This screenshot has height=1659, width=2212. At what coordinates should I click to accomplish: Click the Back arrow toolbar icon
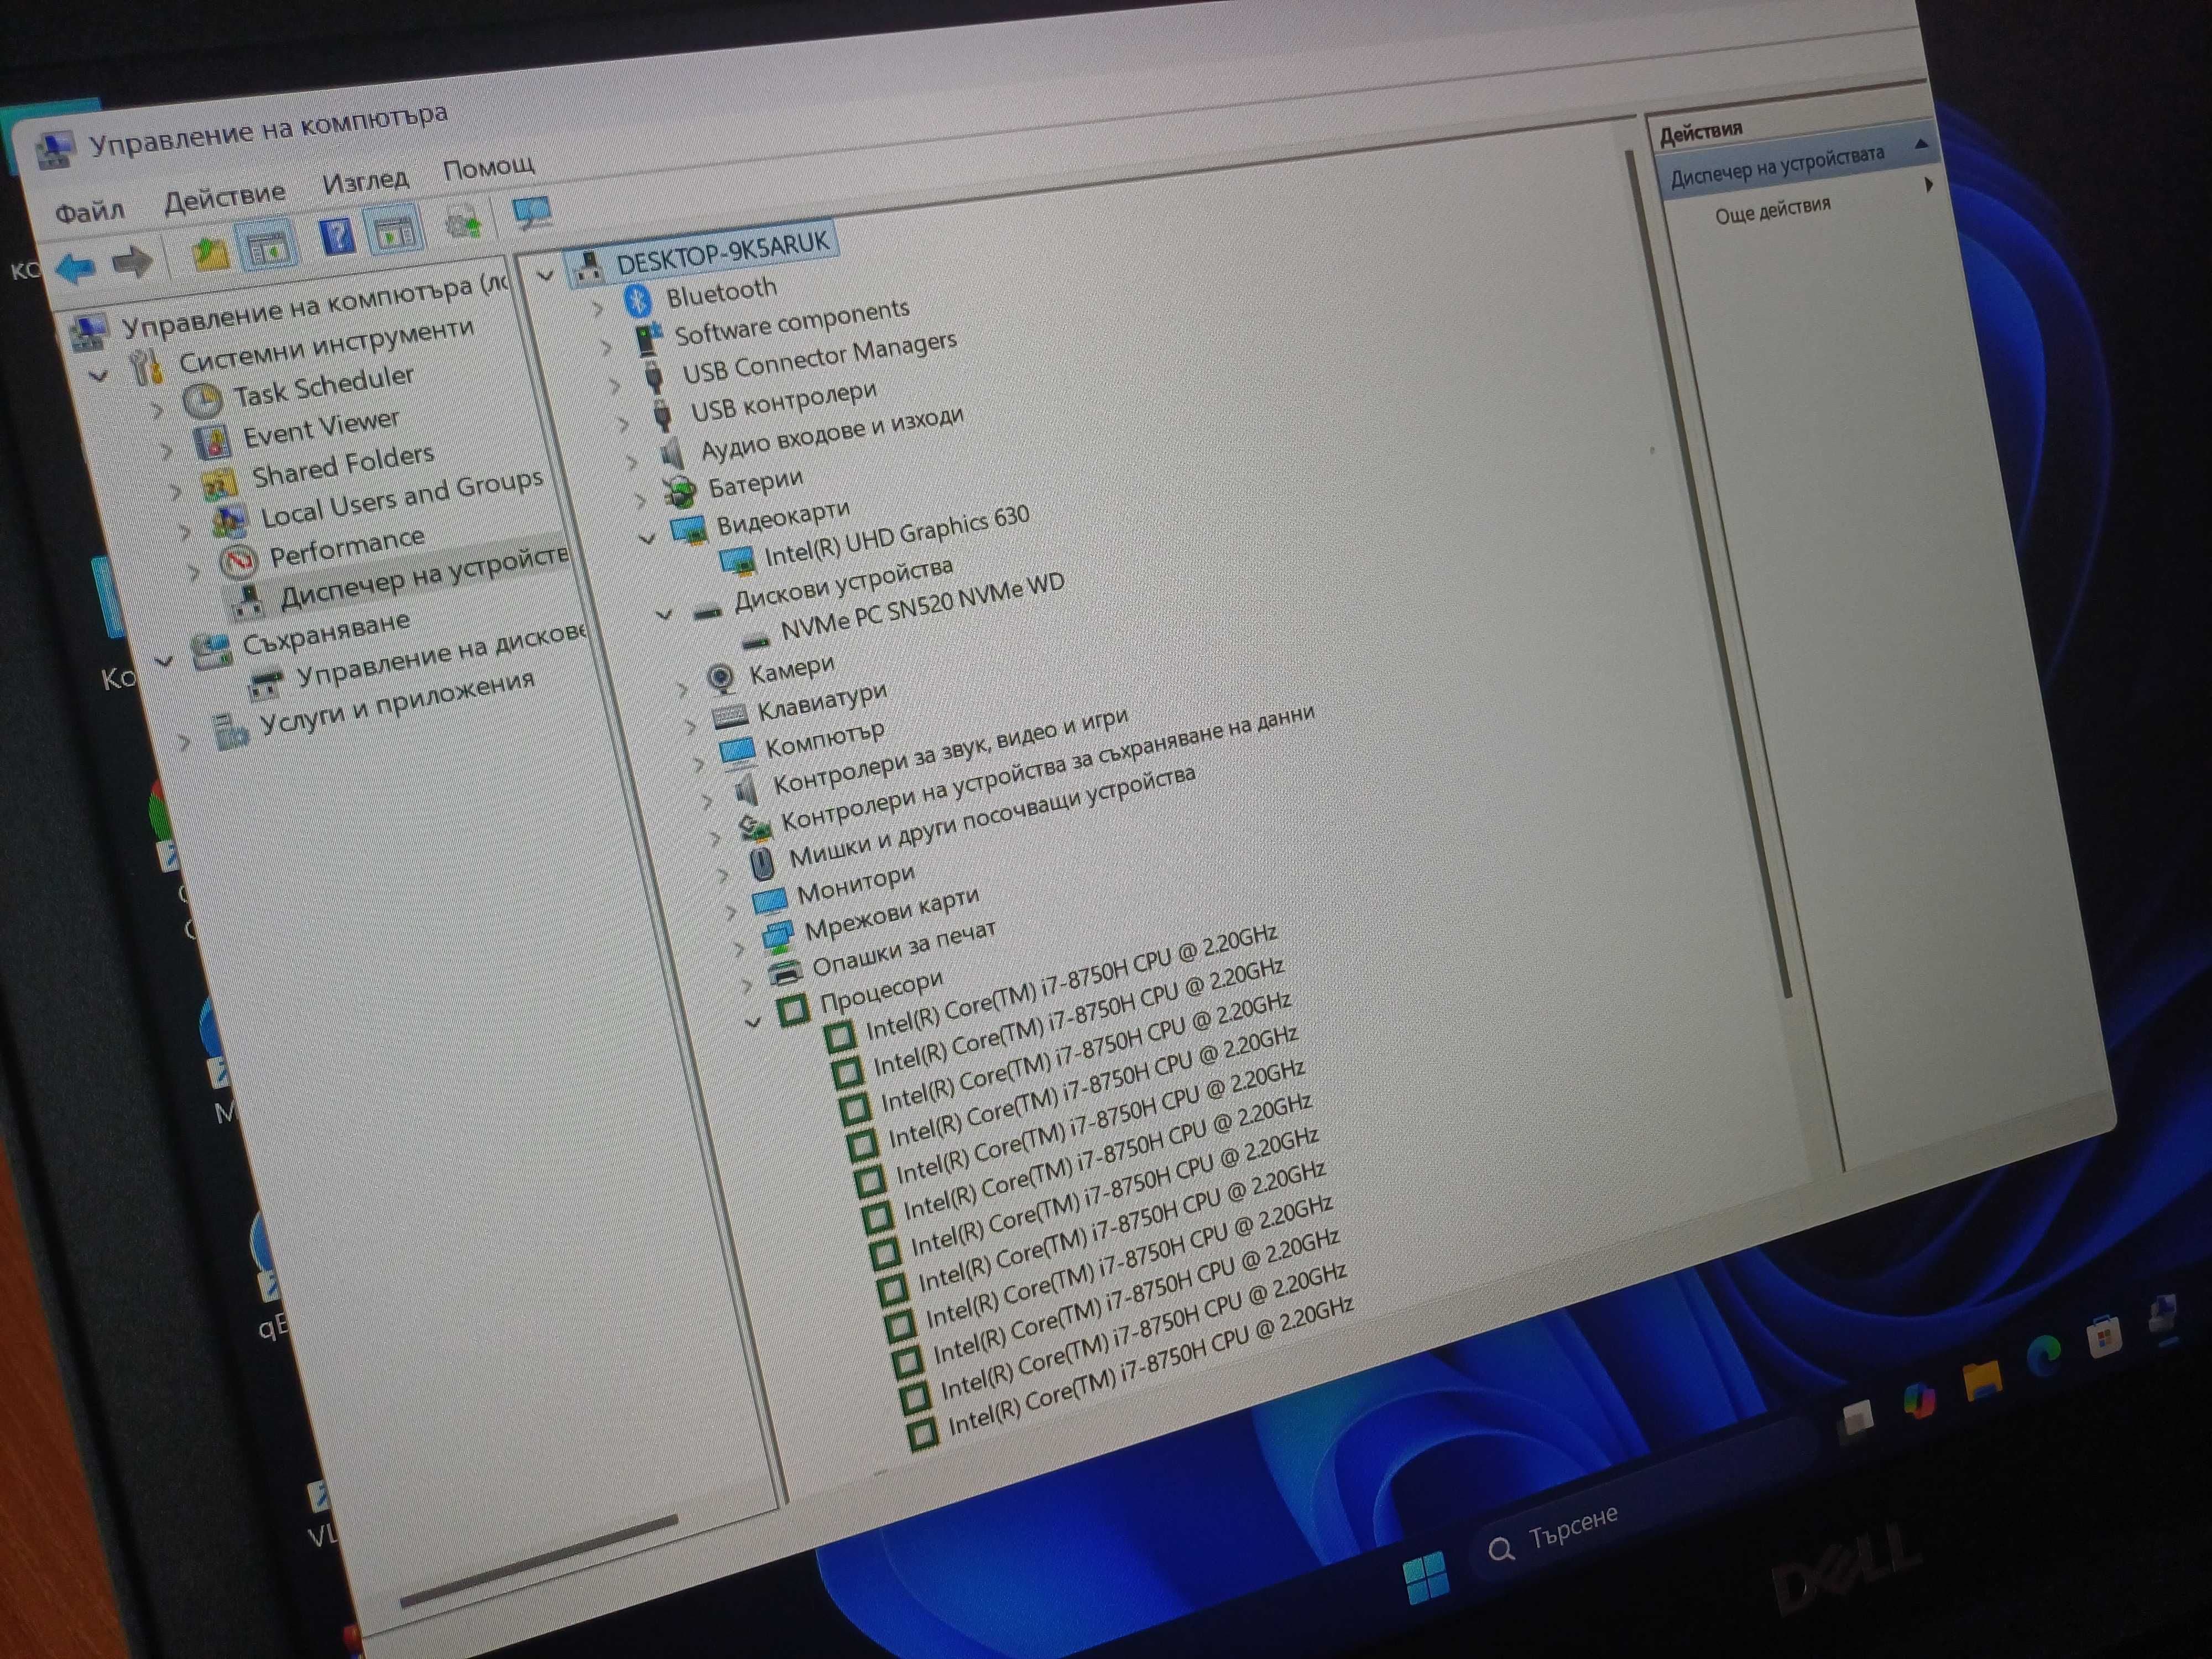point(76,267)
